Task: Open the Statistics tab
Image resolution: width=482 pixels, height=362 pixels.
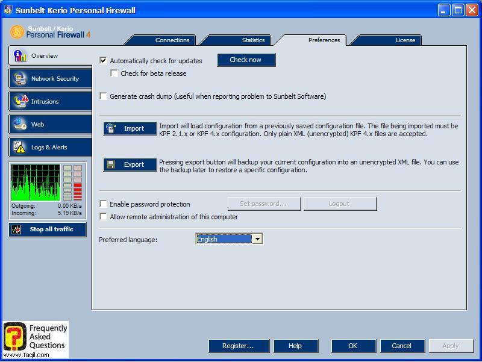Action: coord(252,40)
